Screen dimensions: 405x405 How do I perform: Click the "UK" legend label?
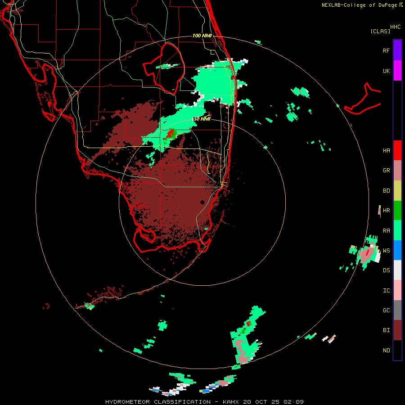click(386, 71)
